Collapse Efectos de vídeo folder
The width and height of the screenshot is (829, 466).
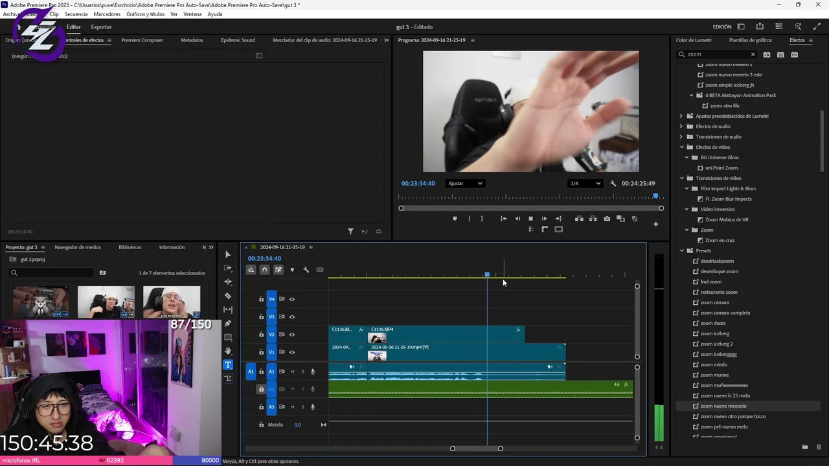click(681, 147)
